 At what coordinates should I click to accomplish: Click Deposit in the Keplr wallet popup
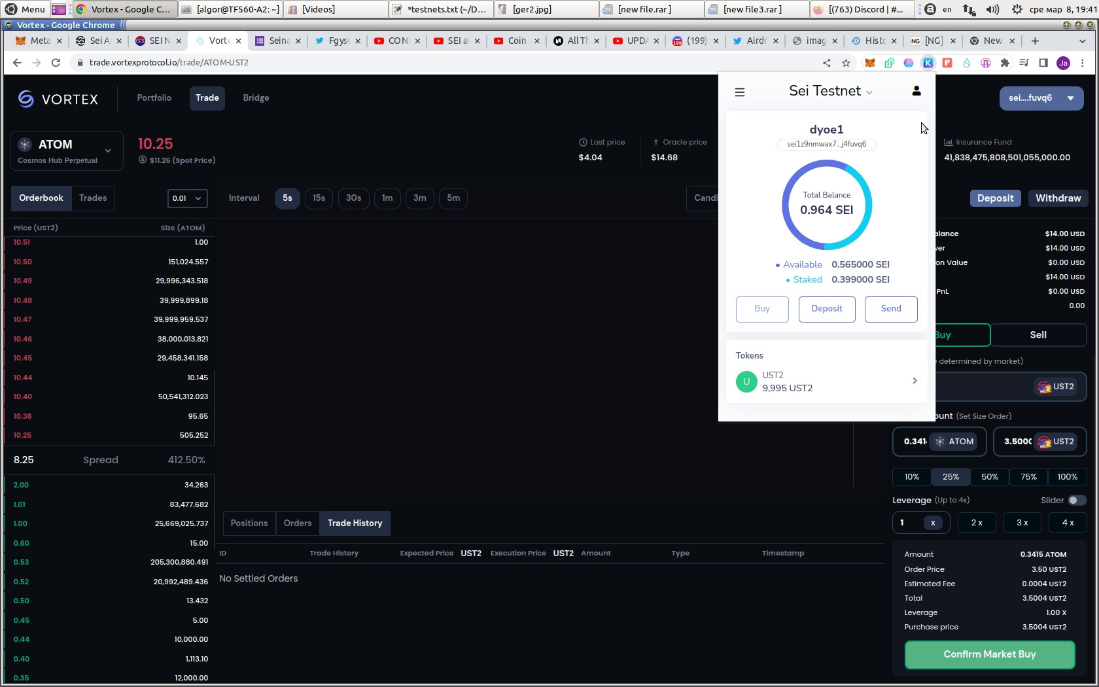(x=827, y=309)
